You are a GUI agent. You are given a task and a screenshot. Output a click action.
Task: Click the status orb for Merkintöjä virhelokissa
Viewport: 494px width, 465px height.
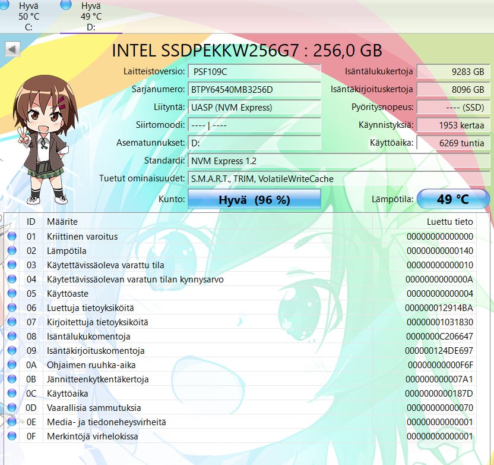12,436
